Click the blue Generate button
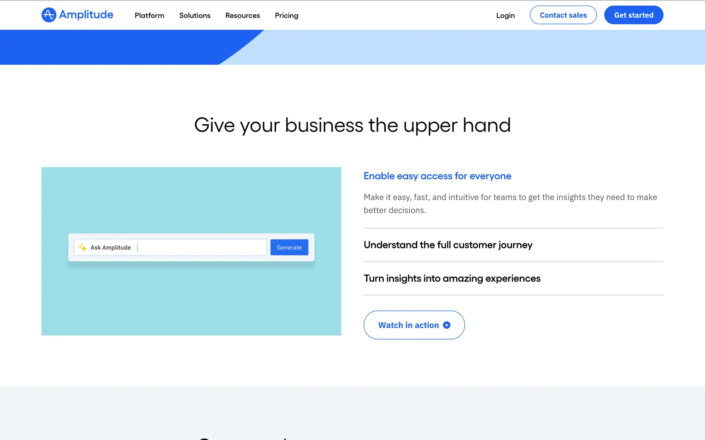Screen dimensions: 705x440 (x=289, y=247)
